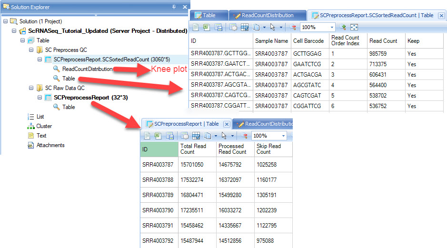Click grid selection icon in SCPreprocessReport toolbar
447x248 pixels.
(196, 136)
